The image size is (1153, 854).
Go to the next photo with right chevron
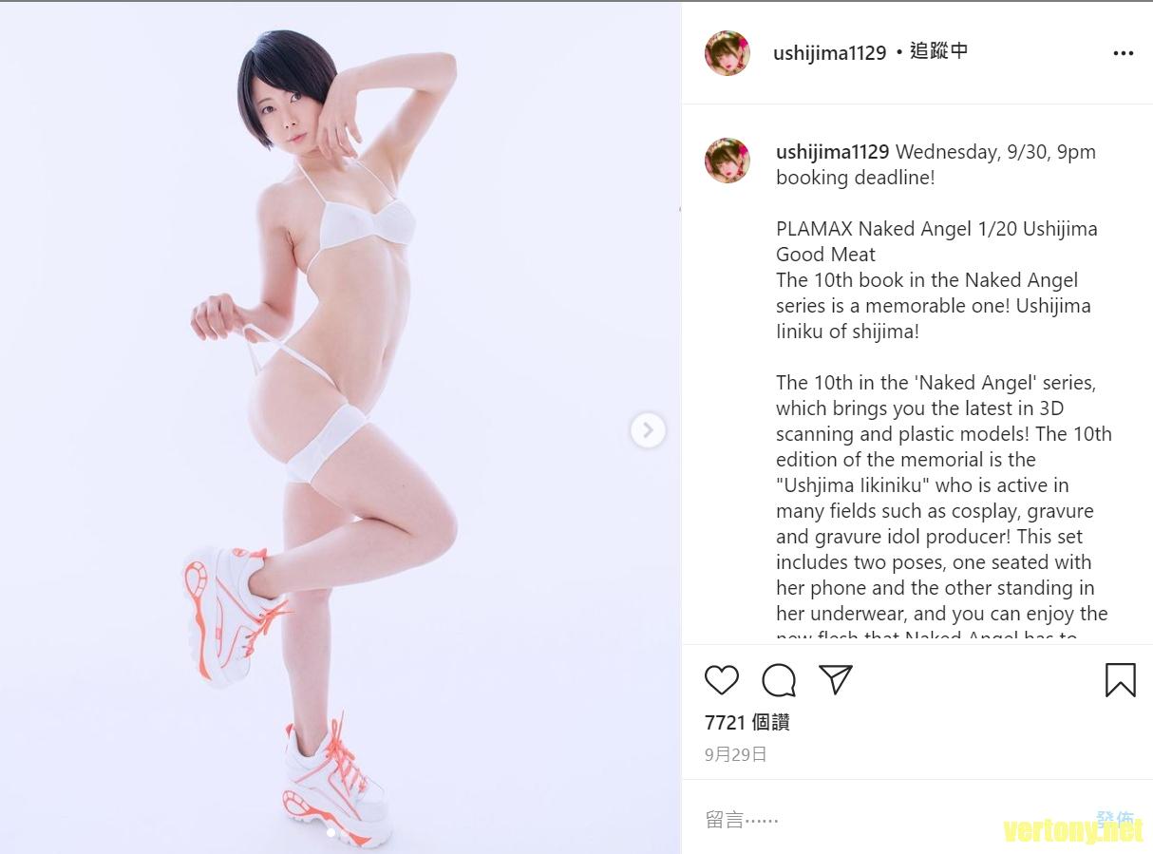(x=648, y=430)
